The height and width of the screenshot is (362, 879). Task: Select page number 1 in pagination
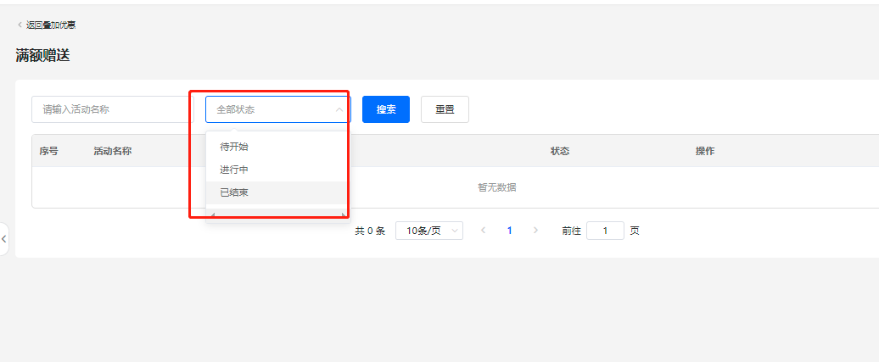pyautogui.click(x=509, y=231)
